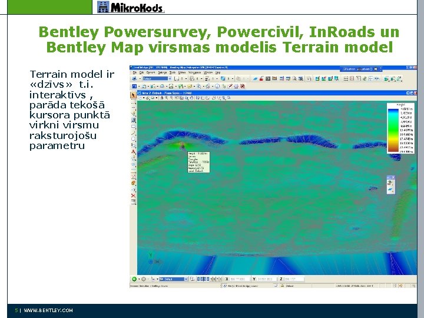Click the line weight icon in attributes toolbar
This screenshot has height=318, width=424.
207,79
